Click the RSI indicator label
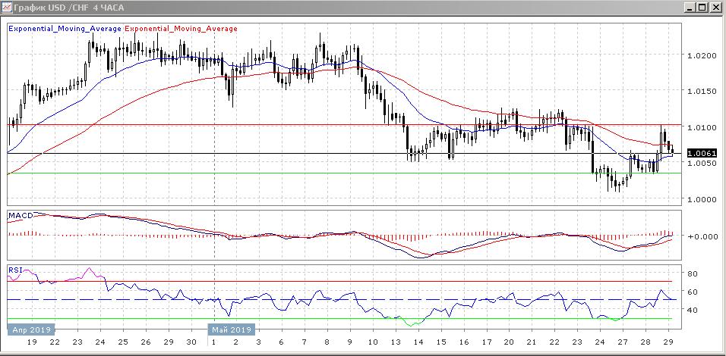726x356 pixels. [15, 269]
